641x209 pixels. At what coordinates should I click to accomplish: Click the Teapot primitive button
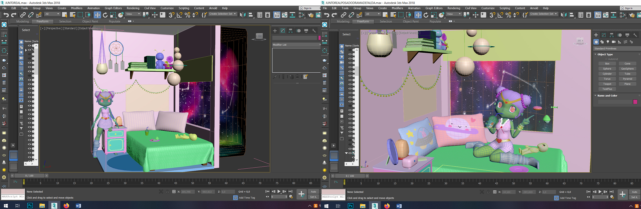click(x=607, y=84)
